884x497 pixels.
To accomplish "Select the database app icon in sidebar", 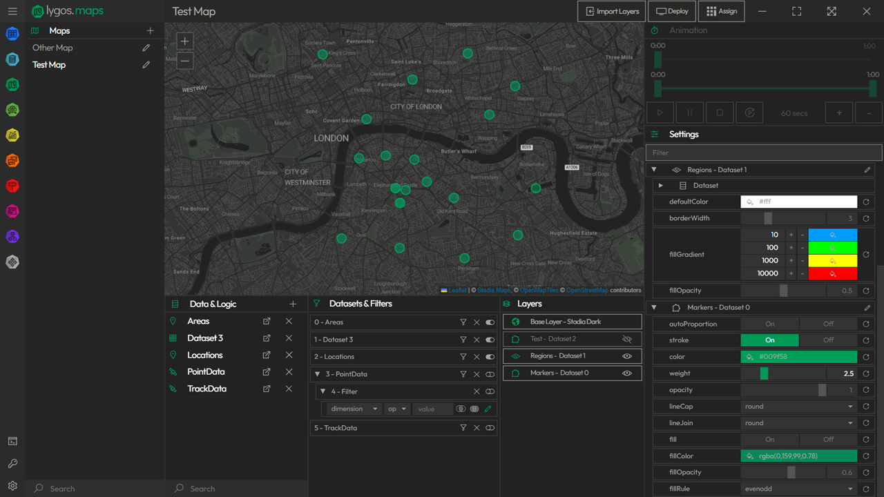I will (x=12, y=59).
